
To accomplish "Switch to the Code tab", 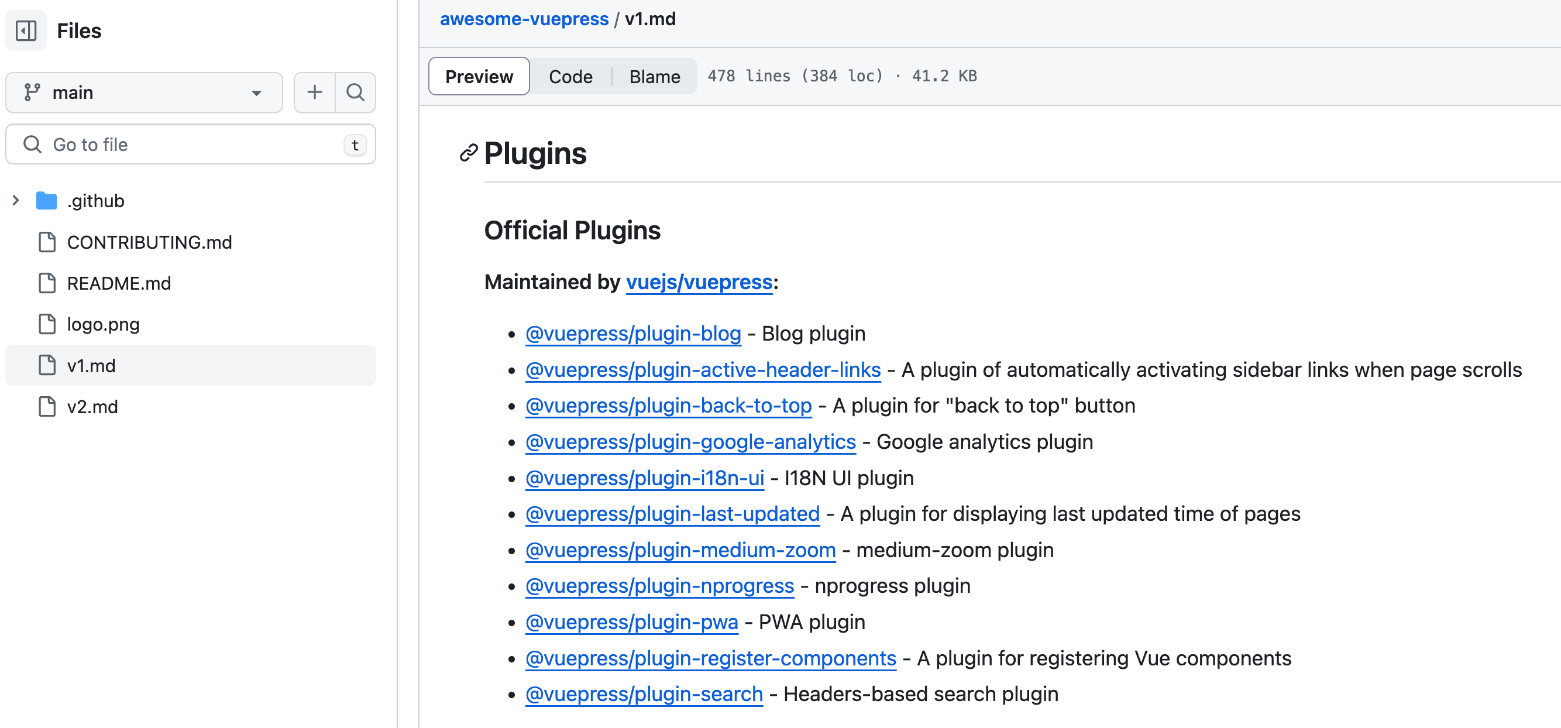I will [x=570, y=77].
